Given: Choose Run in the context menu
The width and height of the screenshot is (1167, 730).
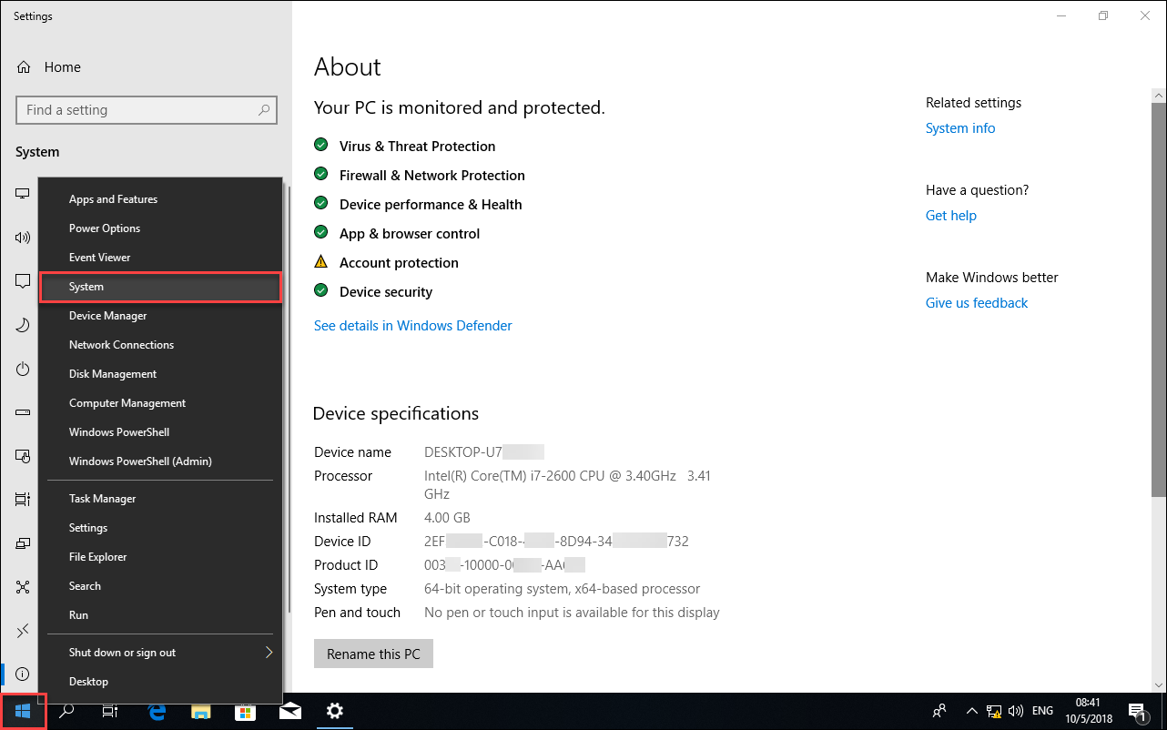Looking at the screenshot, I should (160, 615).
